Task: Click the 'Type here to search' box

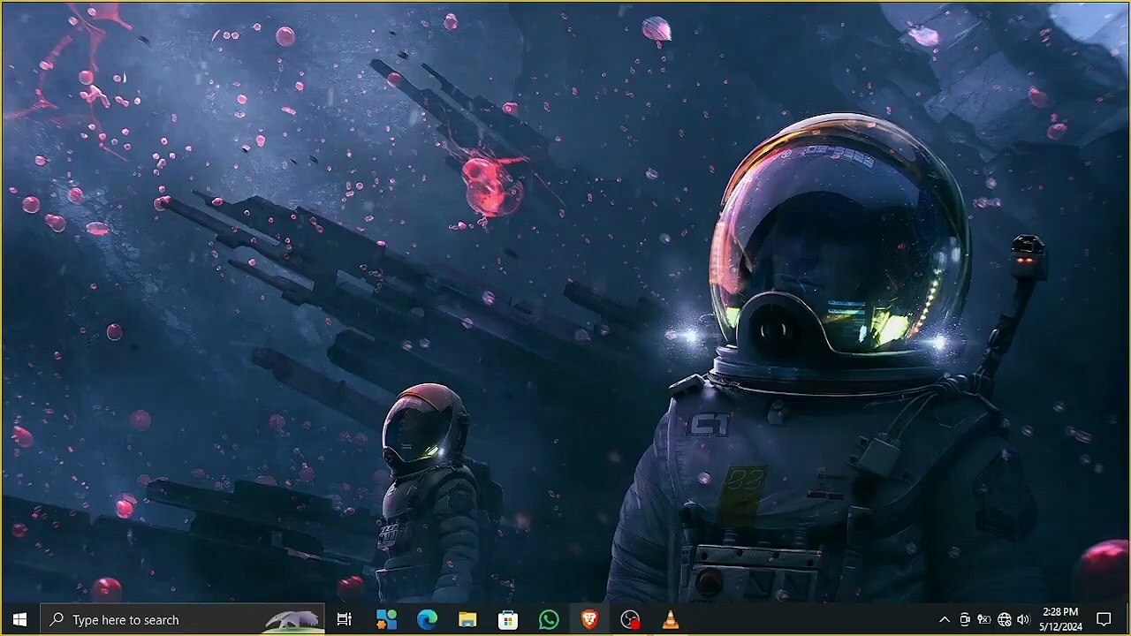Action: point(182,619)
